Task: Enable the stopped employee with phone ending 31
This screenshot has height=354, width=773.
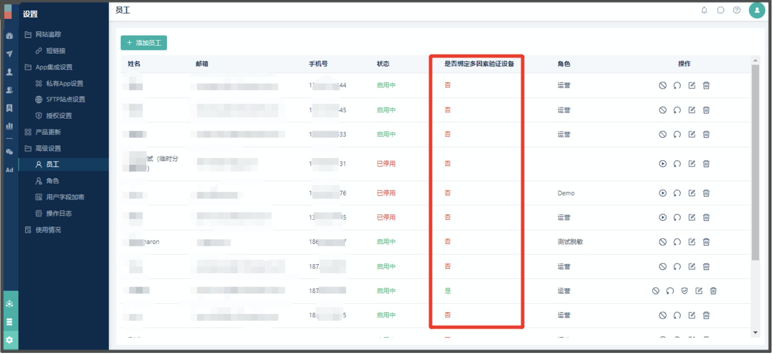Action: 662,164
